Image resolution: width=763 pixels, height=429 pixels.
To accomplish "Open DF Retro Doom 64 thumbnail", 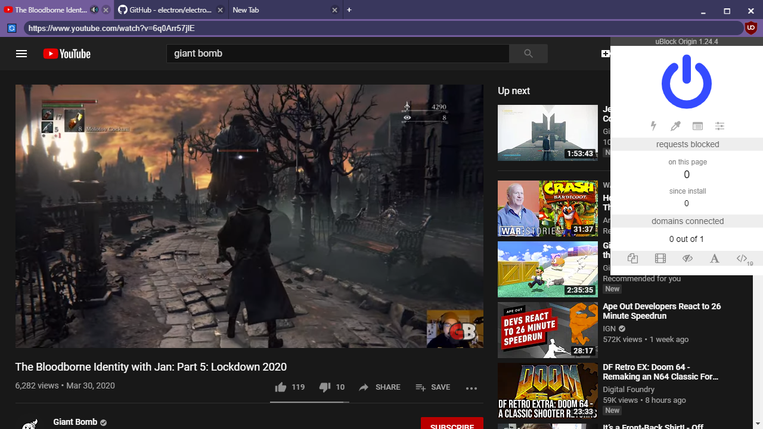I will (548, 391).
